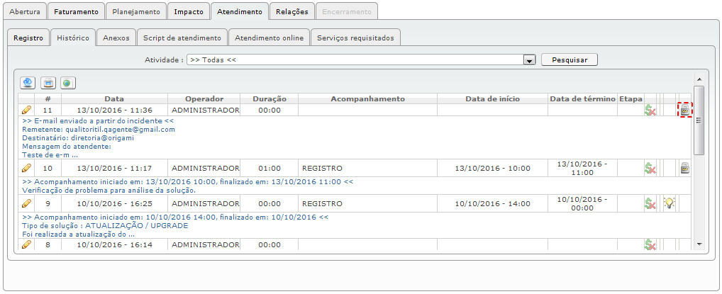
Task: Click the scrollbar up arrow in history list
Action: (x=699, y=79)
